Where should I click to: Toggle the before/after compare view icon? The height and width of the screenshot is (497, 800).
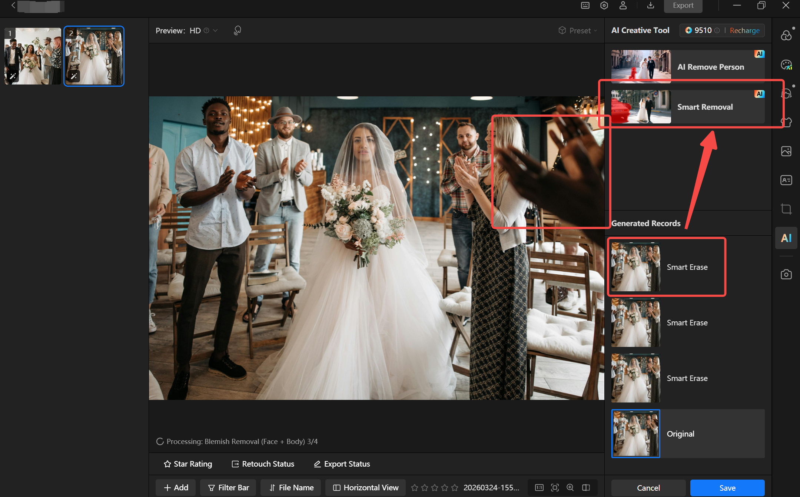[586, 487]
